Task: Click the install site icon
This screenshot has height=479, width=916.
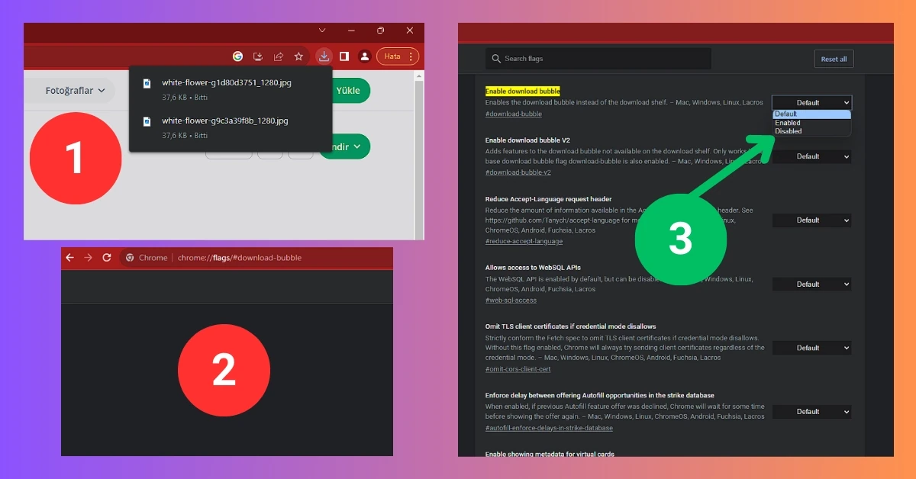Action: click(x=258, y=56)
